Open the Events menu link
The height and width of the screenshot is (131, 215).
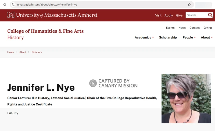(x=170, y=28)
